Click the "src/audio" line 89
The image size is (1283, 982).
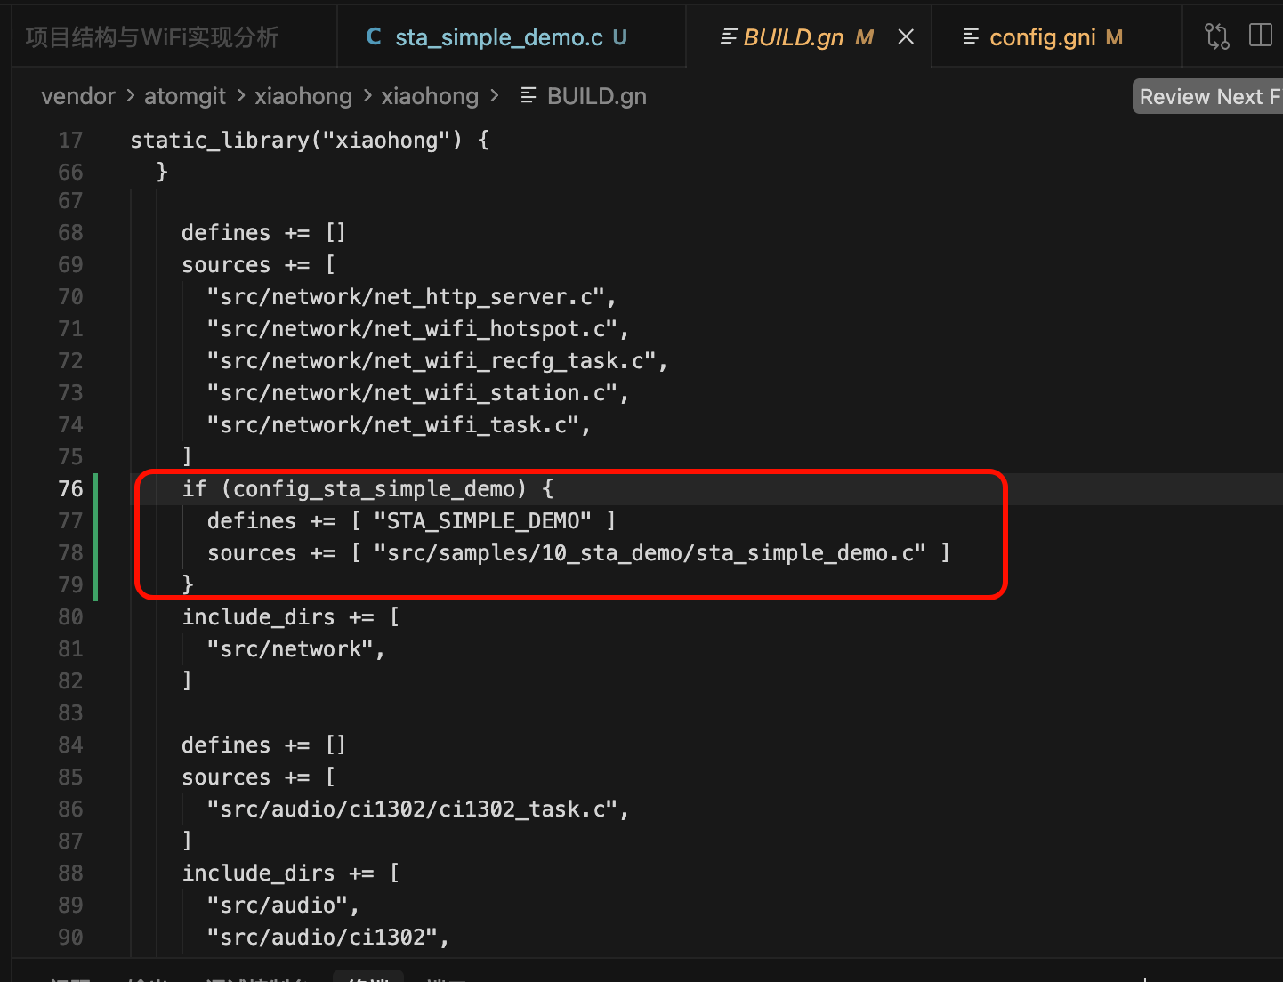coord(283,905)
